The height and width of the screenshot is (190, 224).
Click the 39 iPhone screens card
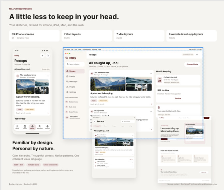(34, 36)
